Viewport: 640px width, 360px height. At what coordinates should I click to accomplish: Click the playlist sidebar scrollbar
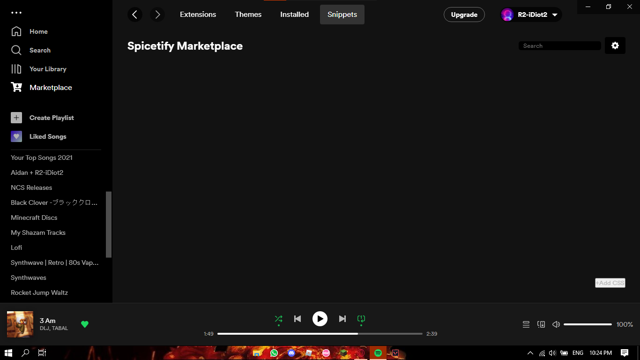pyautogui.click(x=109, y=225)
